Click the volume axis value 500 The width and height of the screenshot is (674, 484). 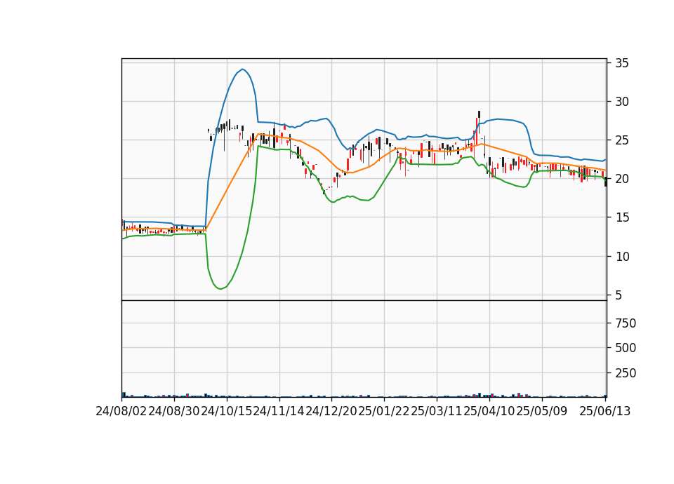pyautogui.click(x=626, y=348)
